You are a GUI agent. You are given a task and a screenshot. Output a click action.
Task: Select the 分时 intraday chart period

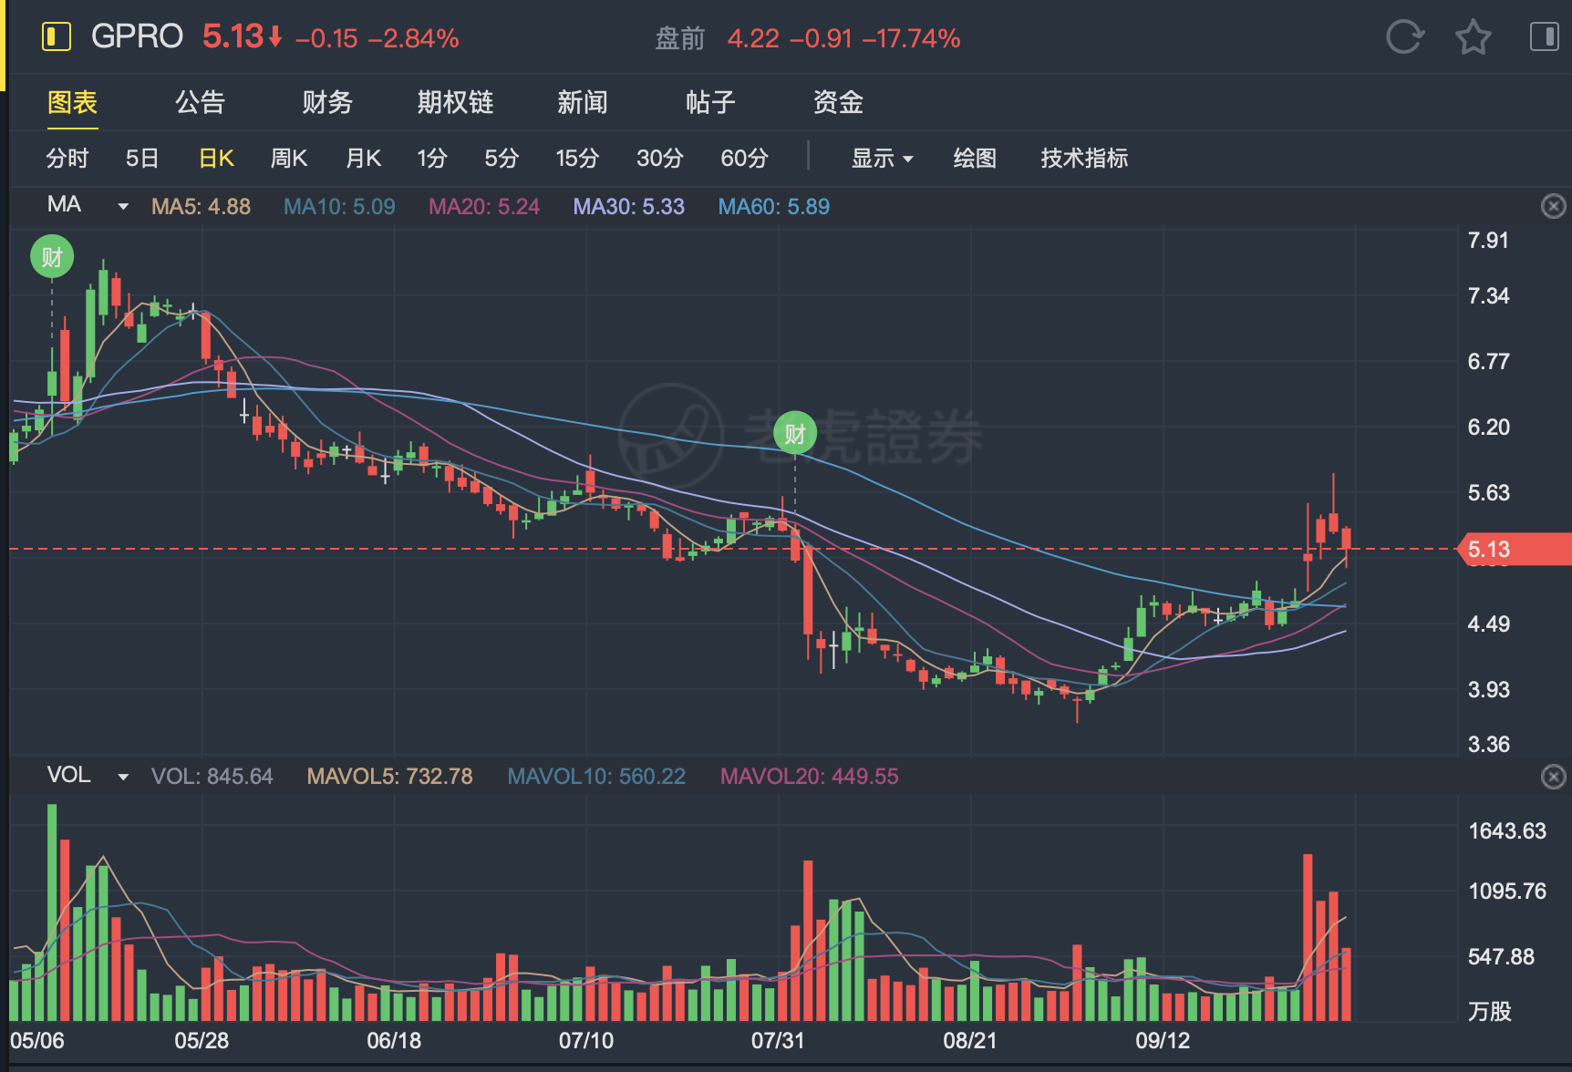tap(67, 159)
